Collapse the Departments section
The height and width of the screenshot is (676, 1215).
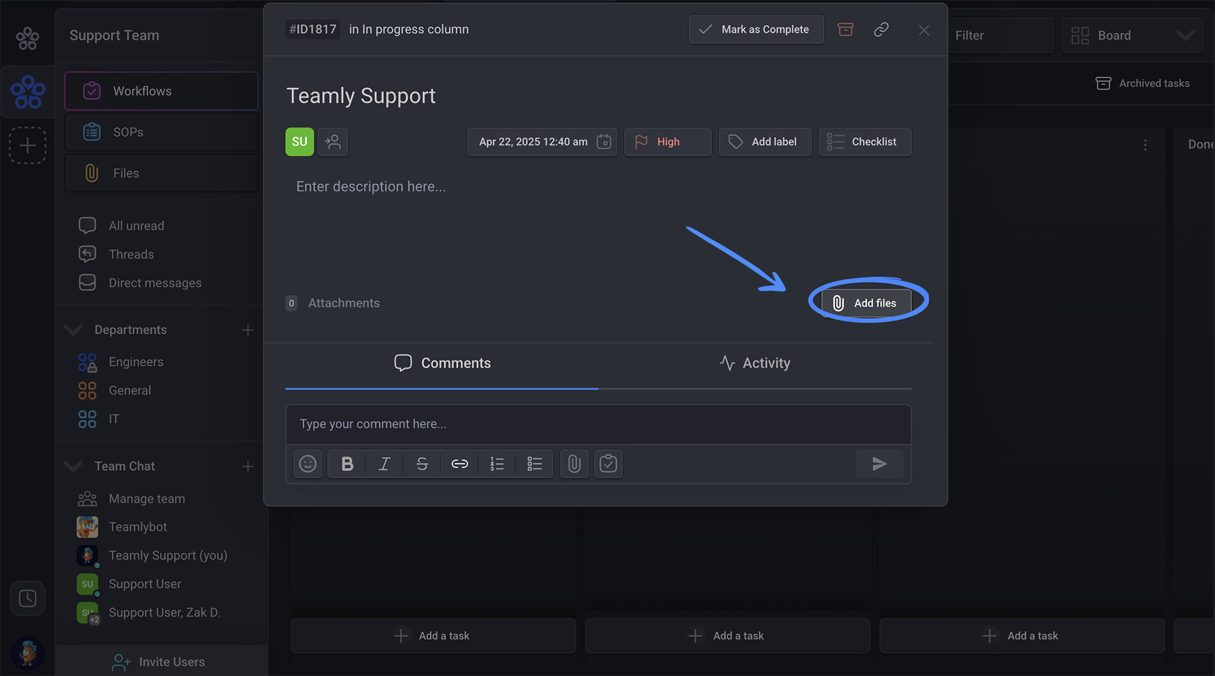point(73,330)
